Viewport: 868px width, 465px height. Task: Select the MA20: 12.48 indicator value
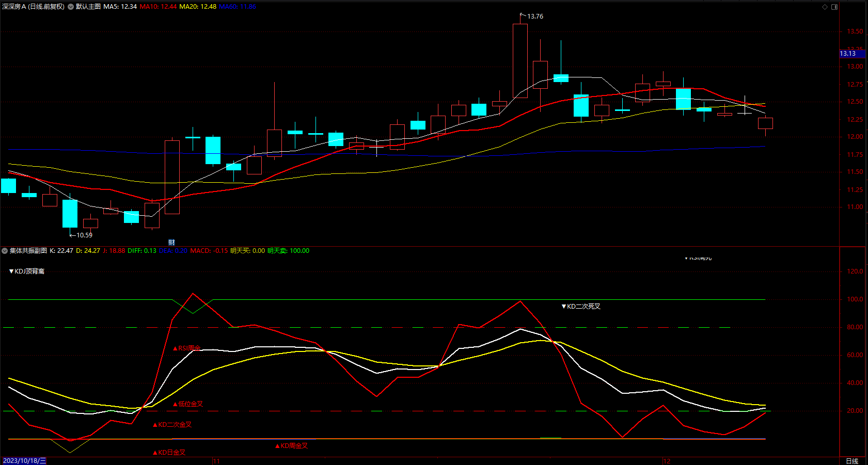coord(198,7)
